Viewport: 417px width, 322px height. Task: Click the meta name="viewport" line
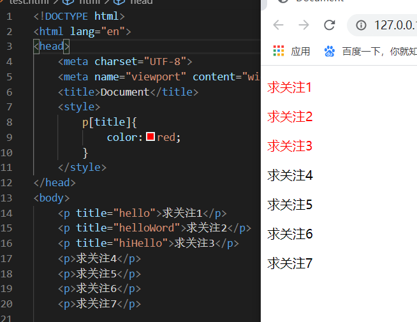tap(159, 77)
